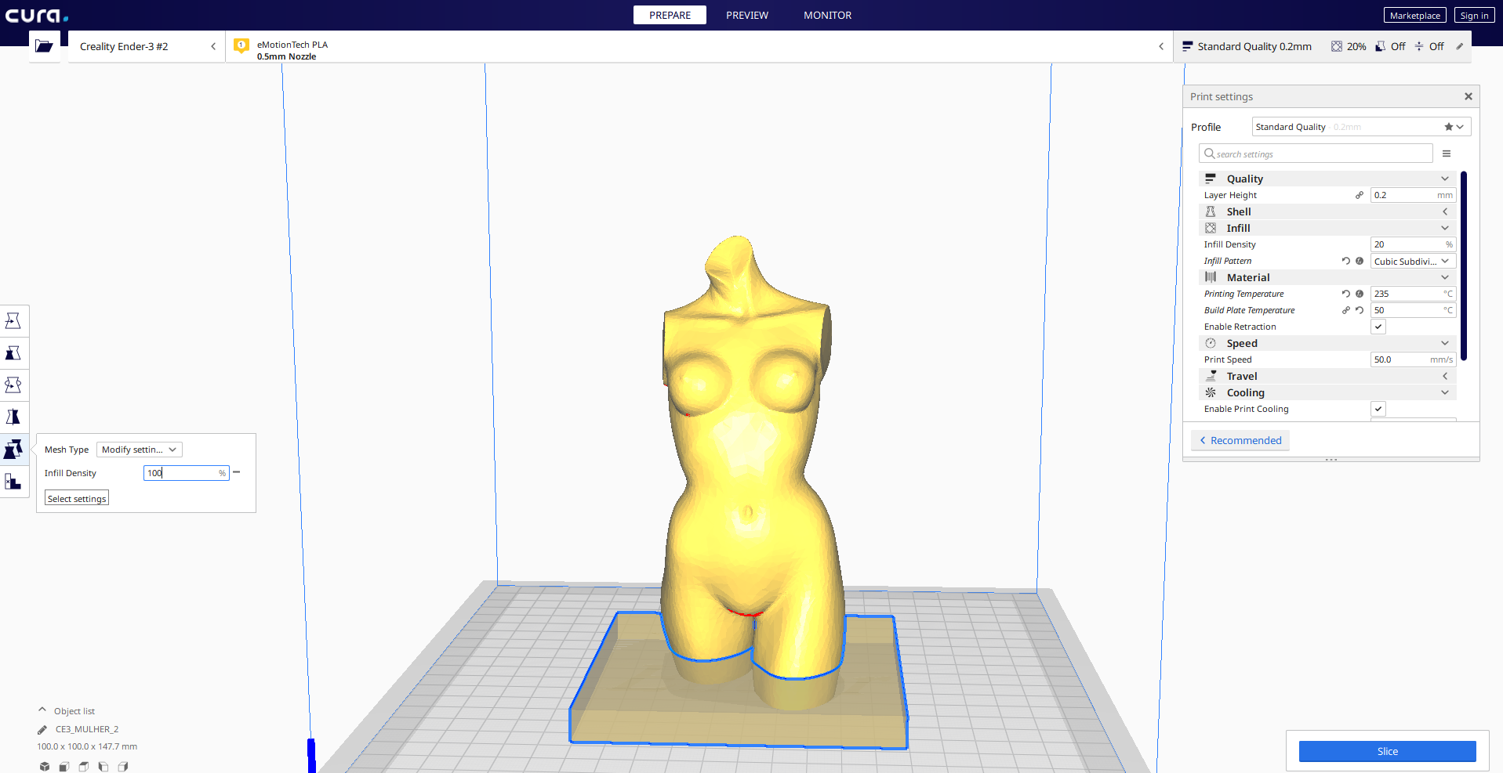Reset Printing Temperature with the revert arrow

[1345, 294]
